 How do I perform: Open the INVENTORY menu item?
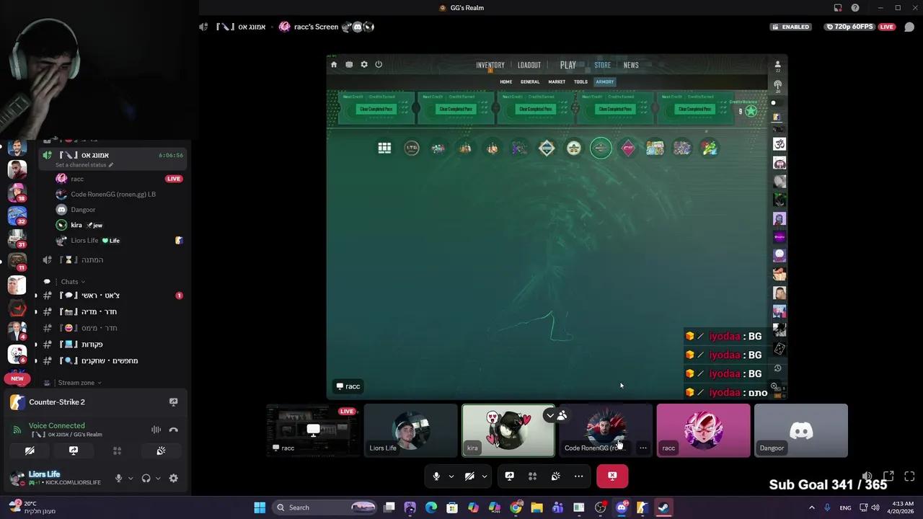490,65
